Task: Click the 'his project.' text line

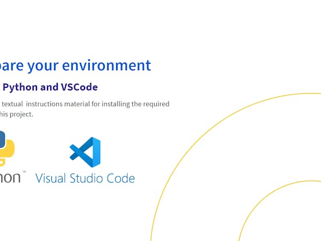Action: point(17,115)
